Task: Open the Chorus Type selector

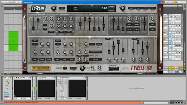Action: coord(73,68)
